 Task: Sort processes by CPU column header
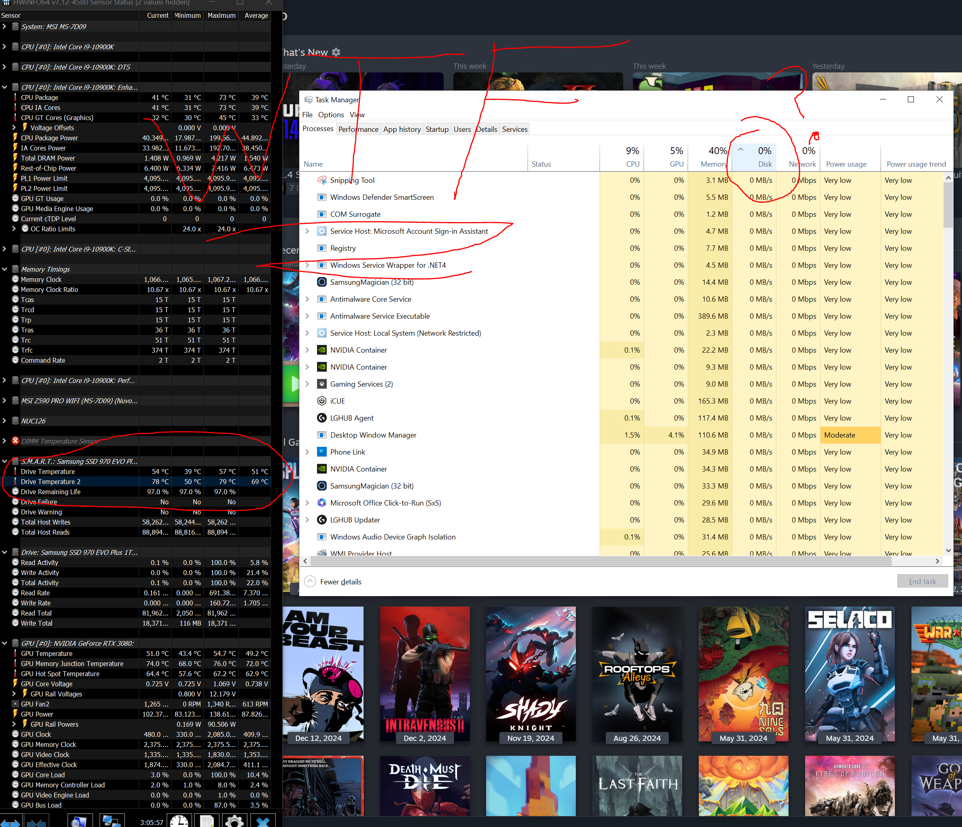622,157
